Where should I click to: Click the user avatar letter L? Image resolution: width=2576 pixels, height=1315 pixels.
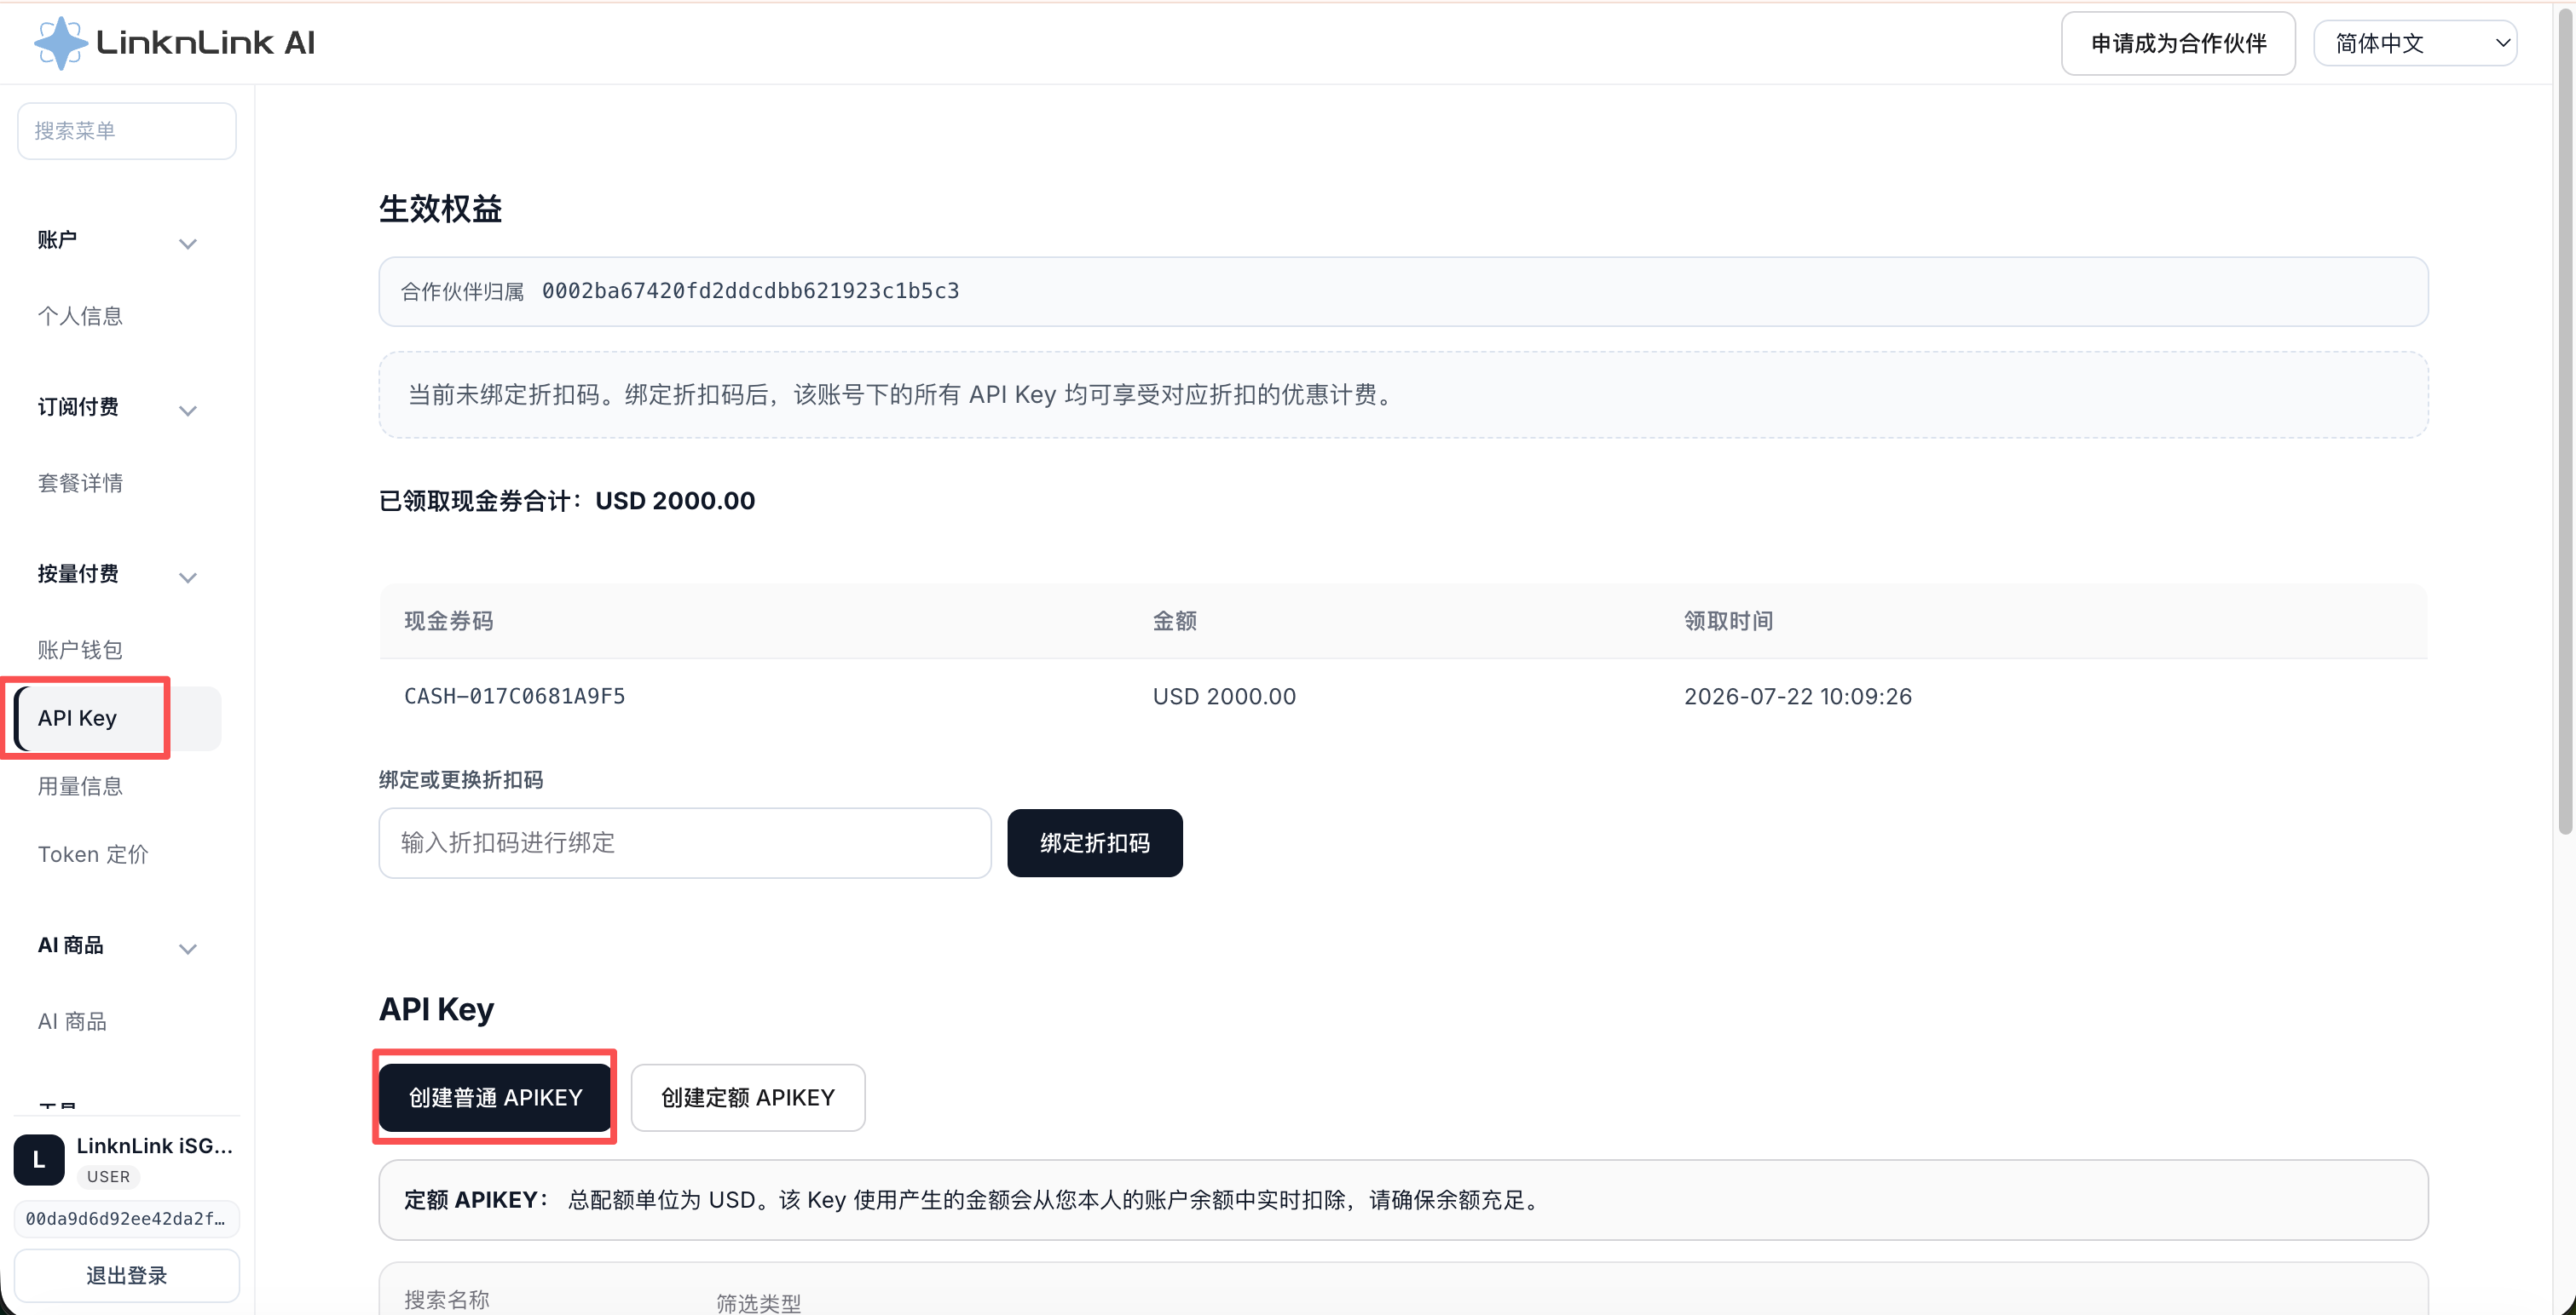[x=39, y=1159]
